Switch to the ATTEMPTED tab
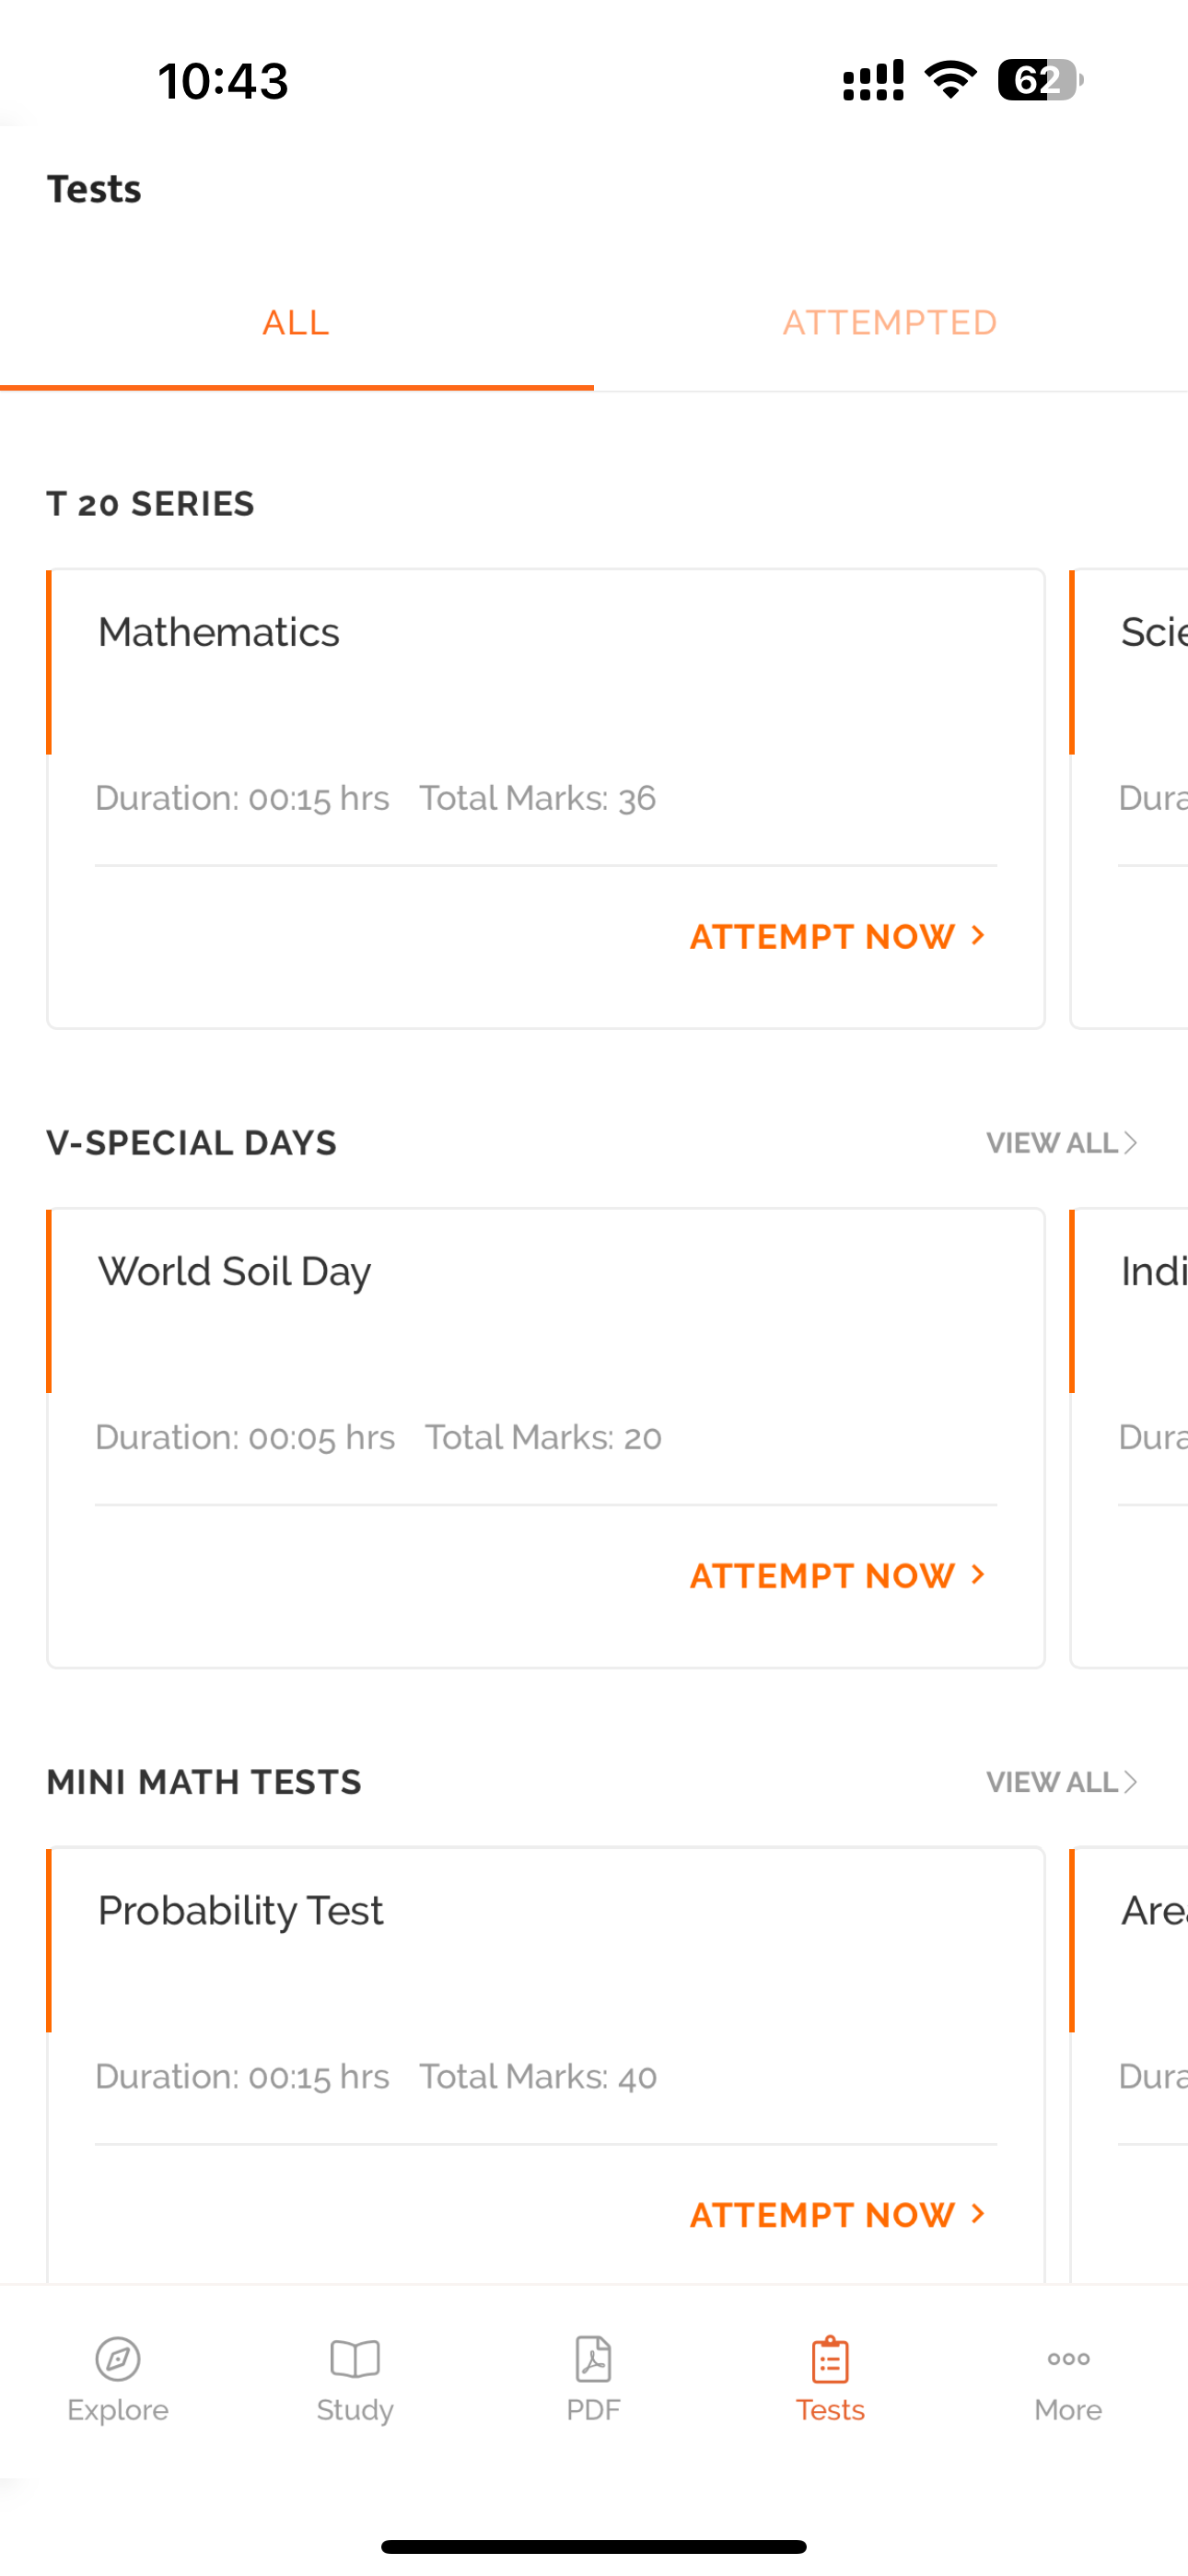1188x2576 pixels. [x=889, y=323]
